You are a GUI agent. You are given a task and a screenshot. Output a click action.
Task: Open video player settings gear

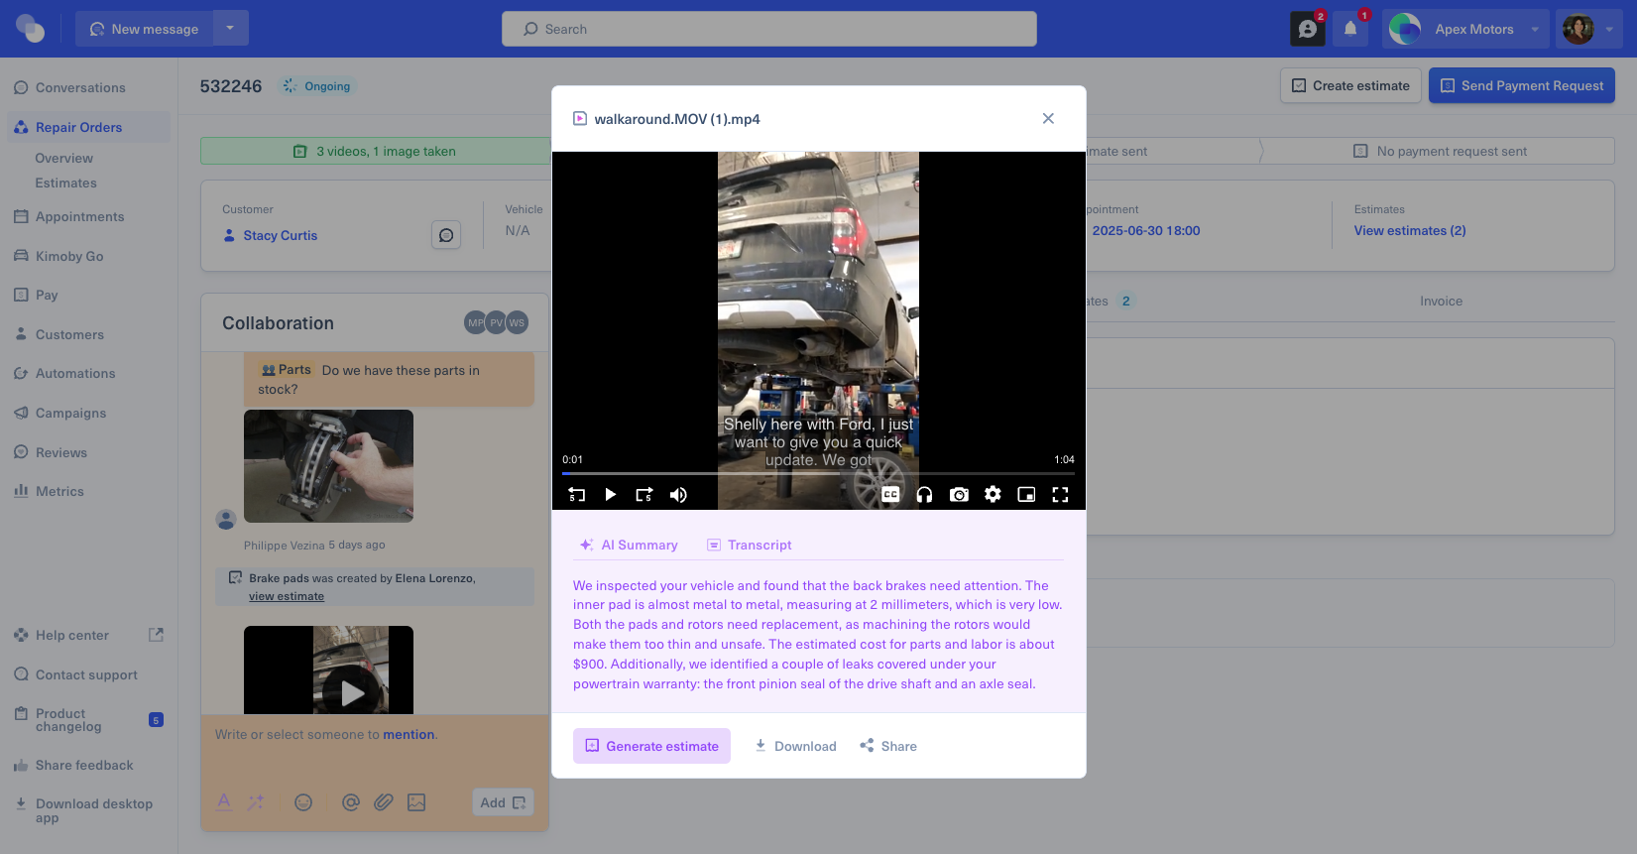tap(993, 494)
